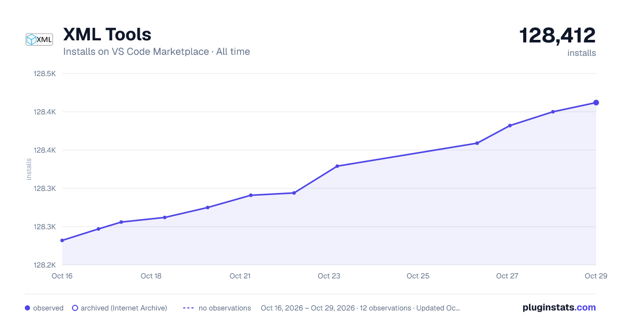Click the dashed 'no observations' legend line
This screenshot has width=621, height=326.
click(188, 308)
